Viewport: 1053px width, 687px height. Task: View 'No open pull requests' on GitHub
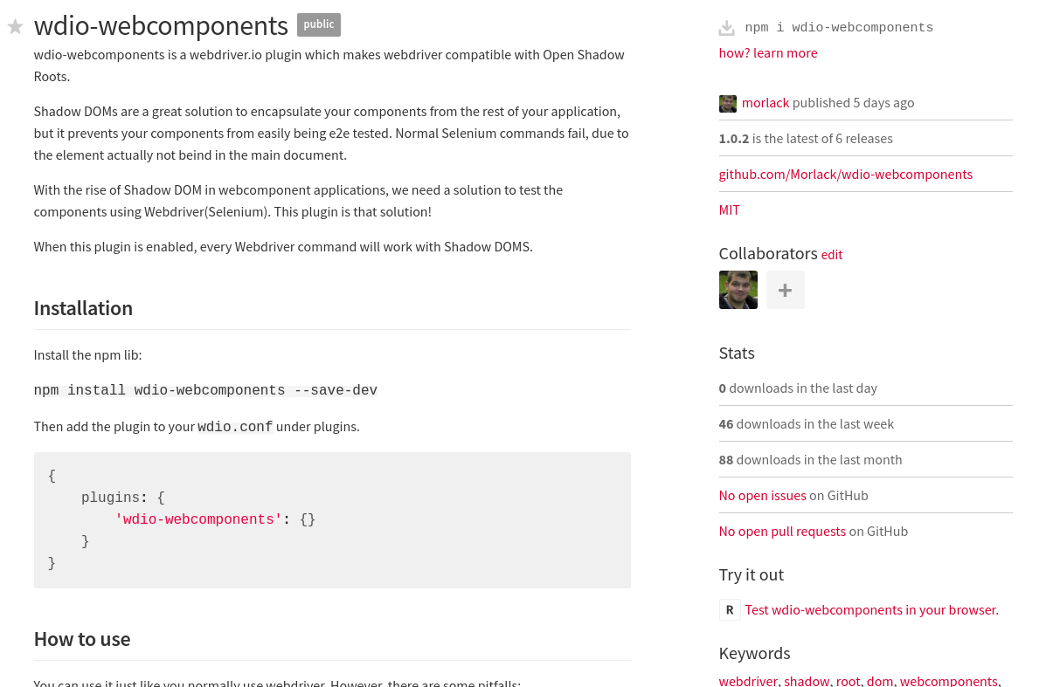click(x=782, y=532)
